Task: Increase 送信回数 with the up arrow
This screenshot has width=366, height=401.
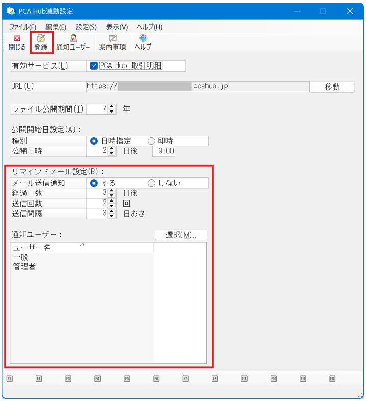Action: tap(111, 201)
